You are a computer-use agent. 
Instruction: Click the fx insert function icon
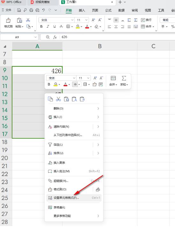55,37
